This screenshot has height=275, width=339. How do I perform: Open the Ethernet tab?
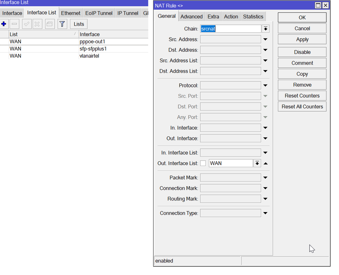(x=70, y=13)
